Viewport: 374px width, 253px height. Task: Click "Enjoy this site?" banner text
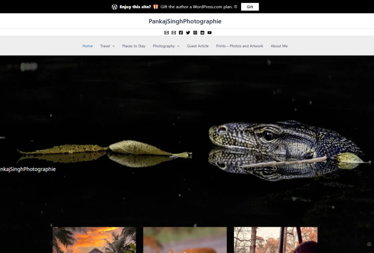pos(135,7)
